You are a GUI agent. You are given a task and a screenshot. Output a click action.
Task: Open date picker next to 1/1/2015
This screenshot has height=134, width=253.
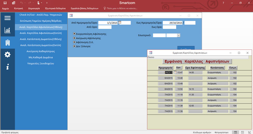120,23
